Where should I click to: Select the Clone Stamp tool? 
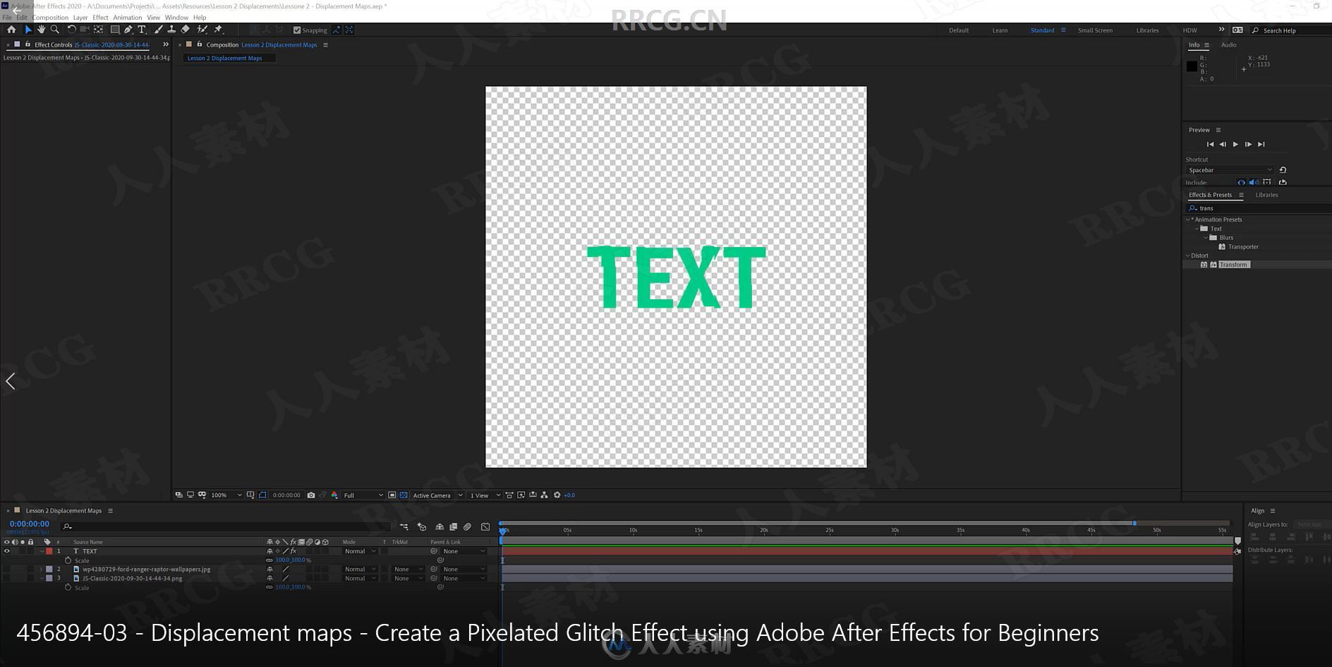tap(171, 30)
